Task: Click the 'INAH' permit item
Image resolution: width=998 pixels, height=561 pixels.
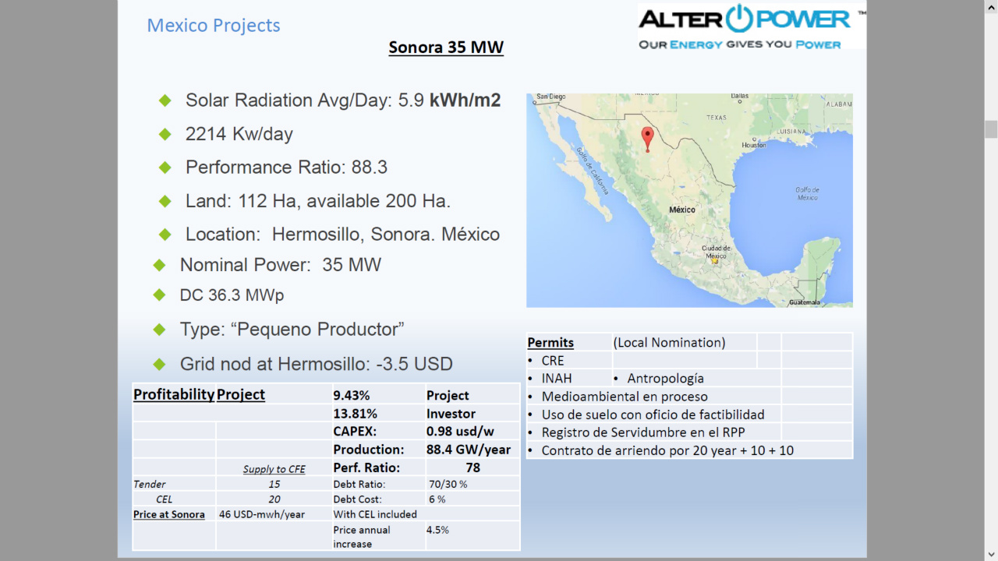Action: (557, 379)
